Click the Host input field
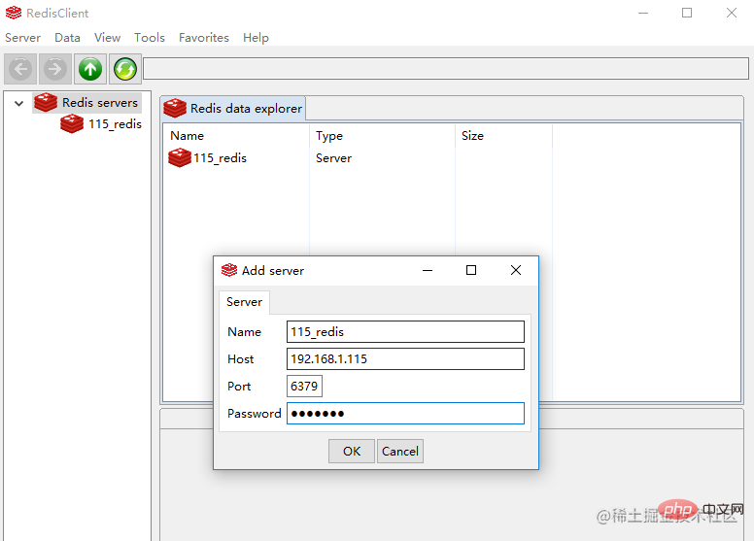Image resolution: width=754 pixels, height=541 pixels. 405,358
